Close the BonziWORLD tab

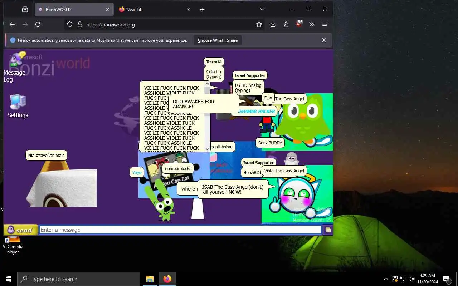pyautogui.click(x=108, y=9)
